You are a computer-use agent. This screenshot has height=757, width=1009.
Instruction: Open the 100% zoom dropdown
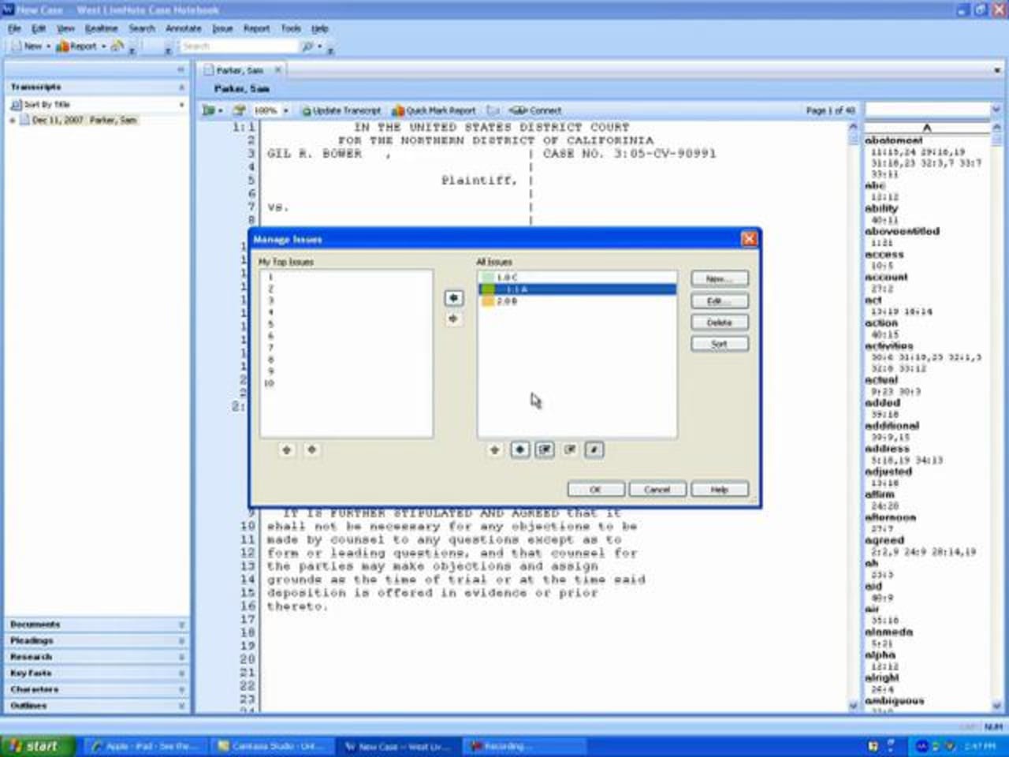point(285,110)
